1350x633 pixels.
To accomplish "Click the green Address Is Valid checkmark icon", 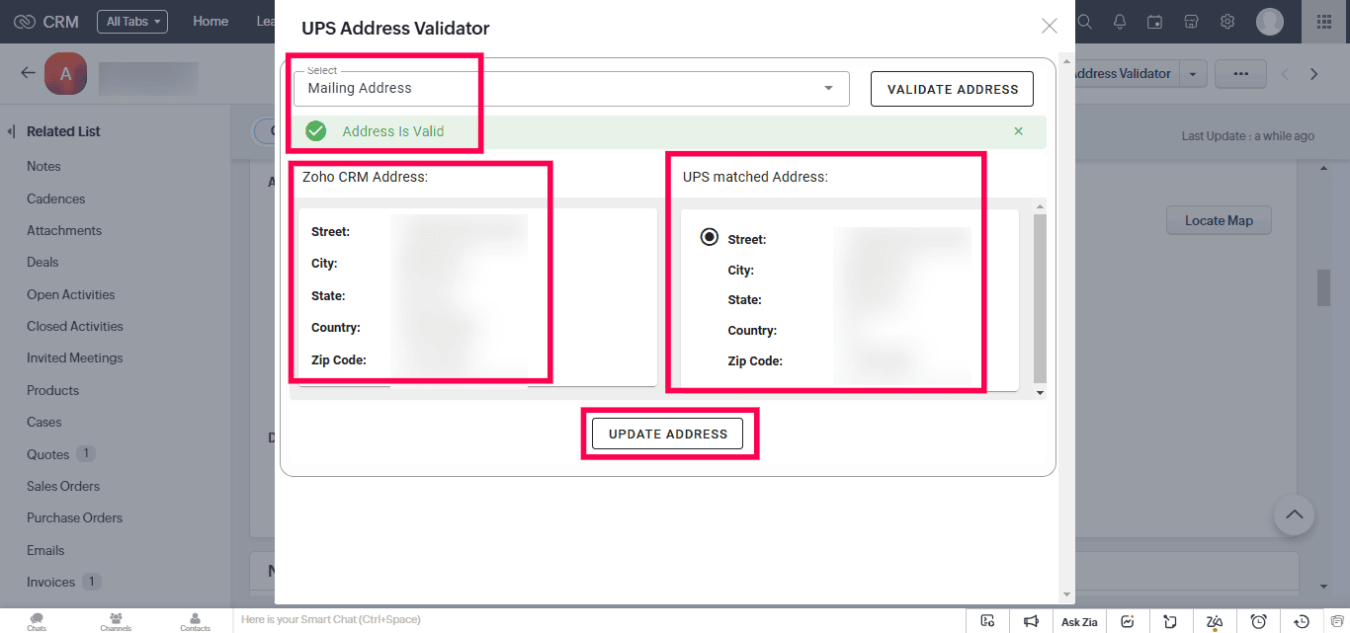I will 315,131.
